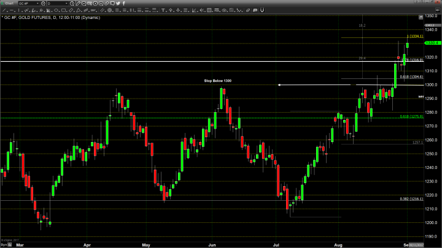Share chart via Twitter icon
442x248 pixels.
pyautogui.click(x=118, y=4)
